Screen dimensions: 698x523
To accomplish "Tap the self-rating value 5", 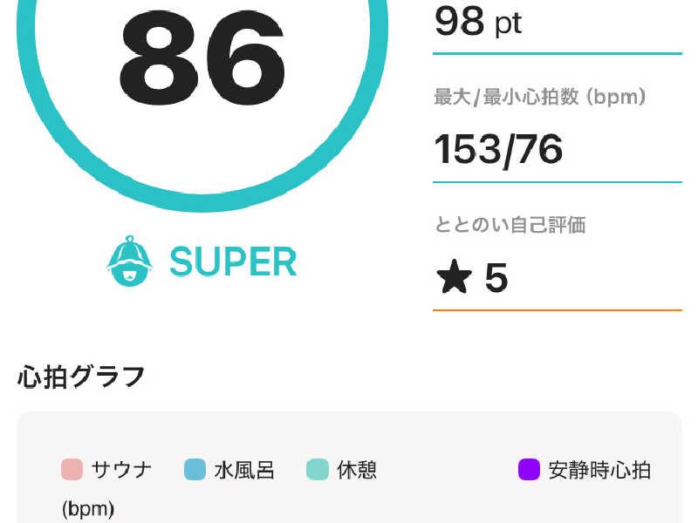I will click(x=496, y=278).
